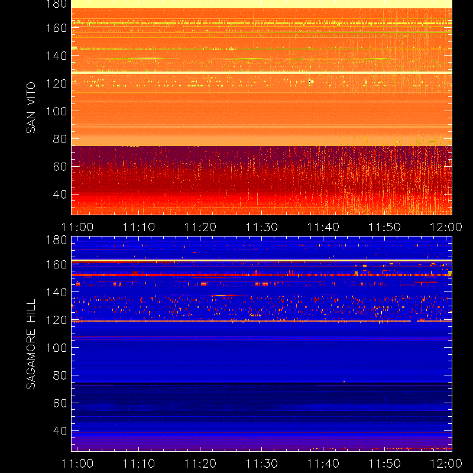The height and width of the screenshot is (473, 473).
Task: Select the 11:30 time label of Sagamore Hill plot
Action: pyautogui.click(x=262, y=464)
